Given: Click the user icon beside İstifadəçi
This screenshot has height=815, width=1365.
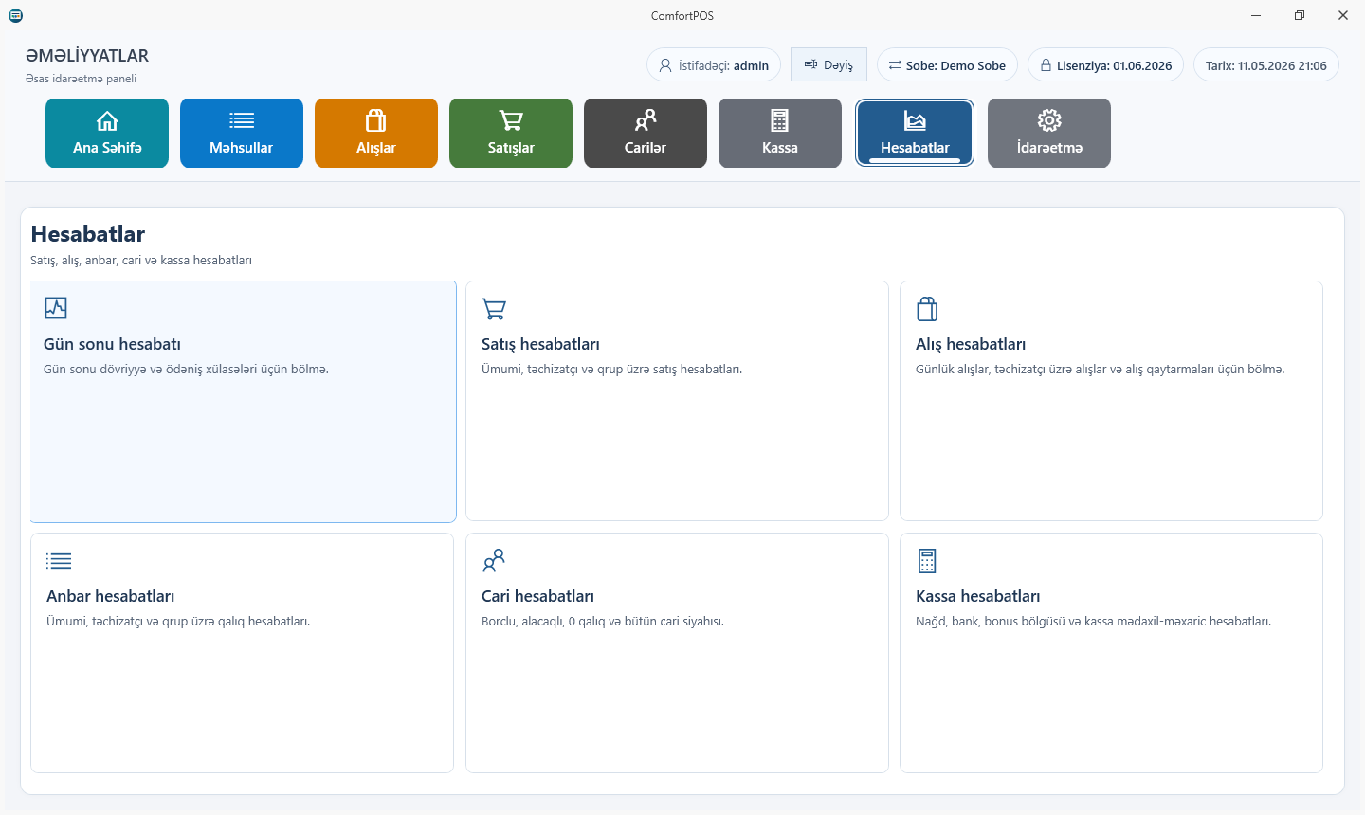Looking at the screenshot, I should click(665, 65).
